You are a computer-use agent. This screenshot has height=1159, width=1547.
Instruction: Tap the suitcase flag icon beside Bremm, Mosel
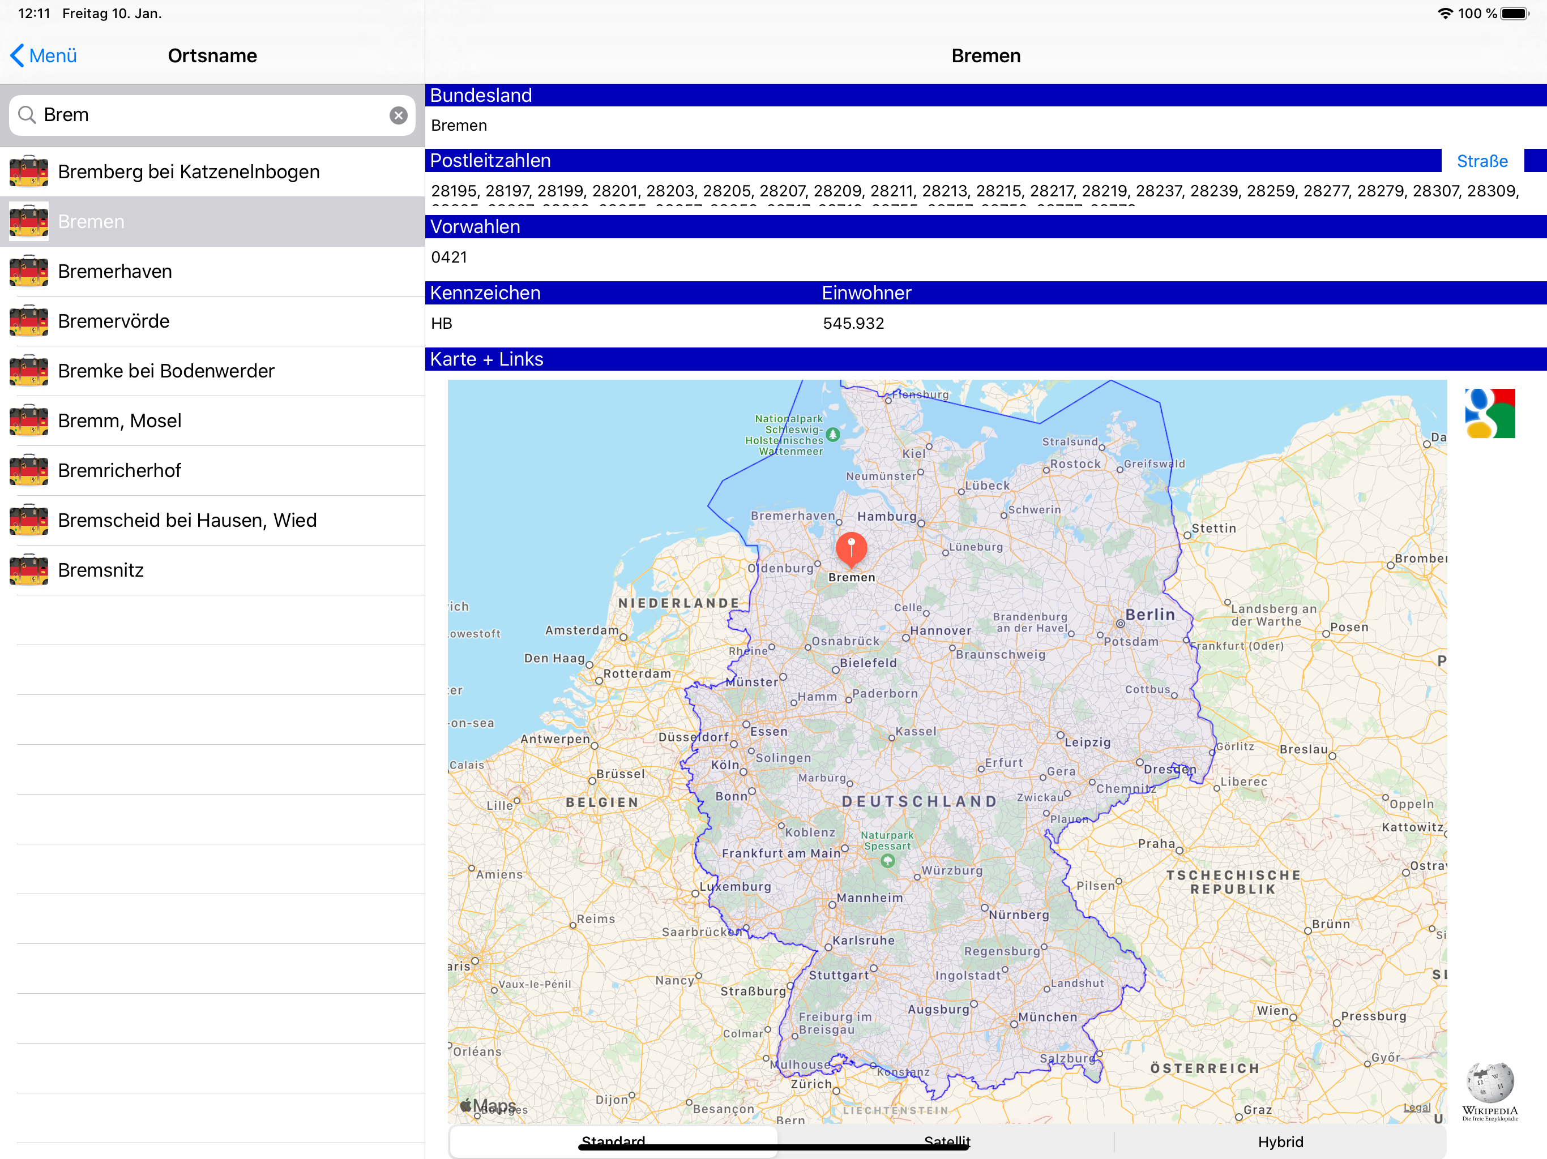[29, 421]
